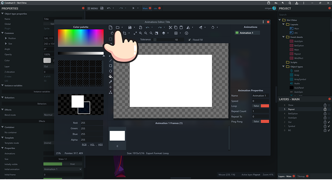Switch to the Tilemap tab

(301, 176)
